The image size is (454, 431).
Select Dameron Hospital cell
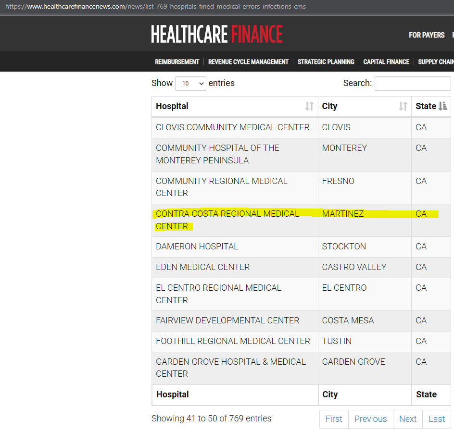click(235, 247)
